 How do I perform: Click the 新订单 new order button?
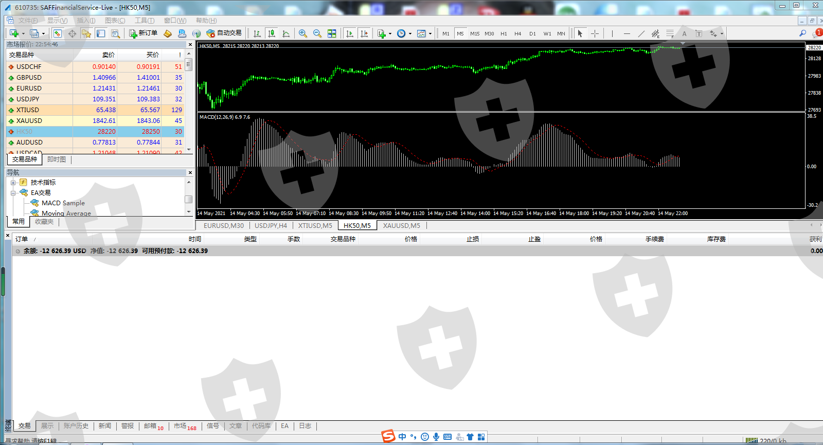144,33
